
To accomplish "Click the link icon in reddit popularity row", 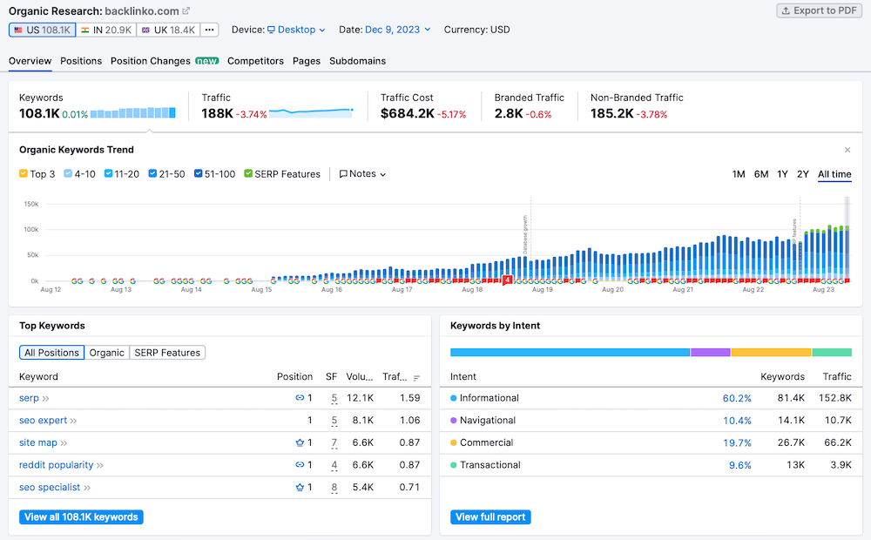I will [300, 465].
